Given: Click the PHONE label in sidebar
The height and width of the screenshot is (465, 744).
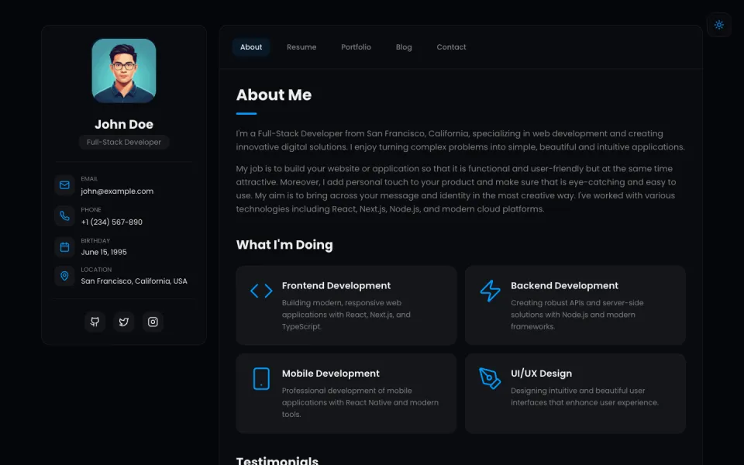Looking at the screenshot, I should tap(91, 210).
